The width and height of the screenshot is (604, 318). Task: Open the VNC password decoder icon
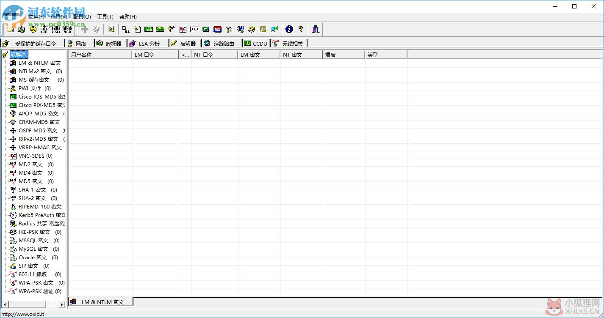tap(183, 29)
